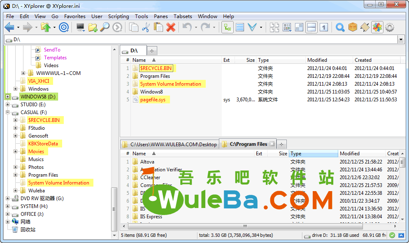The width and height of the screenshot is (409, 243).
Task: Click the address bar path field
Action: (x=201, y=40)
